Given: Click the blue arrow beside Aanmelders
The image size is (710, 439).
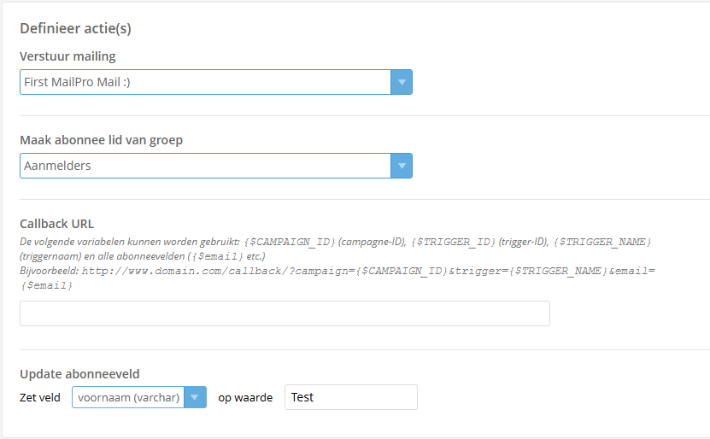Looking at the screenshot, I should (402, 166).
